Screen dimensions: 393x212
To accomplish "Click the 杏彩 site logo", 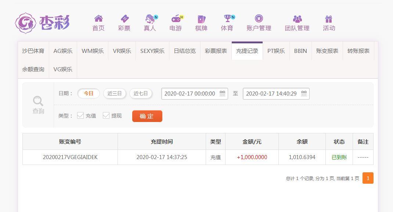I will 42,23.
